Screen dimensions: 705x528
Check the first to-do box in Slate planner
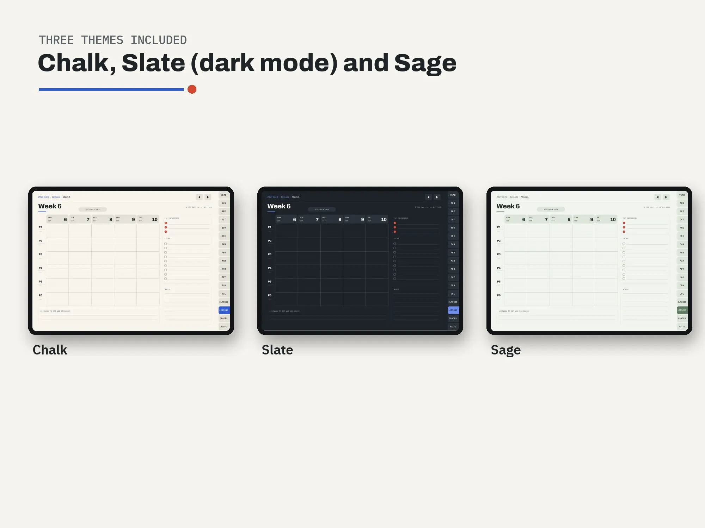coord(395,244)
